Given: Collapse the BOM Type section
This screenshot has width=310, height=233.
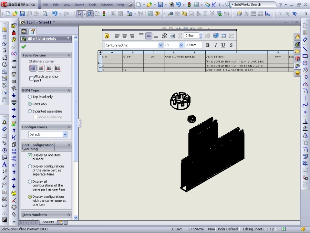Looking at the screenshot, I should pos(68,90).
